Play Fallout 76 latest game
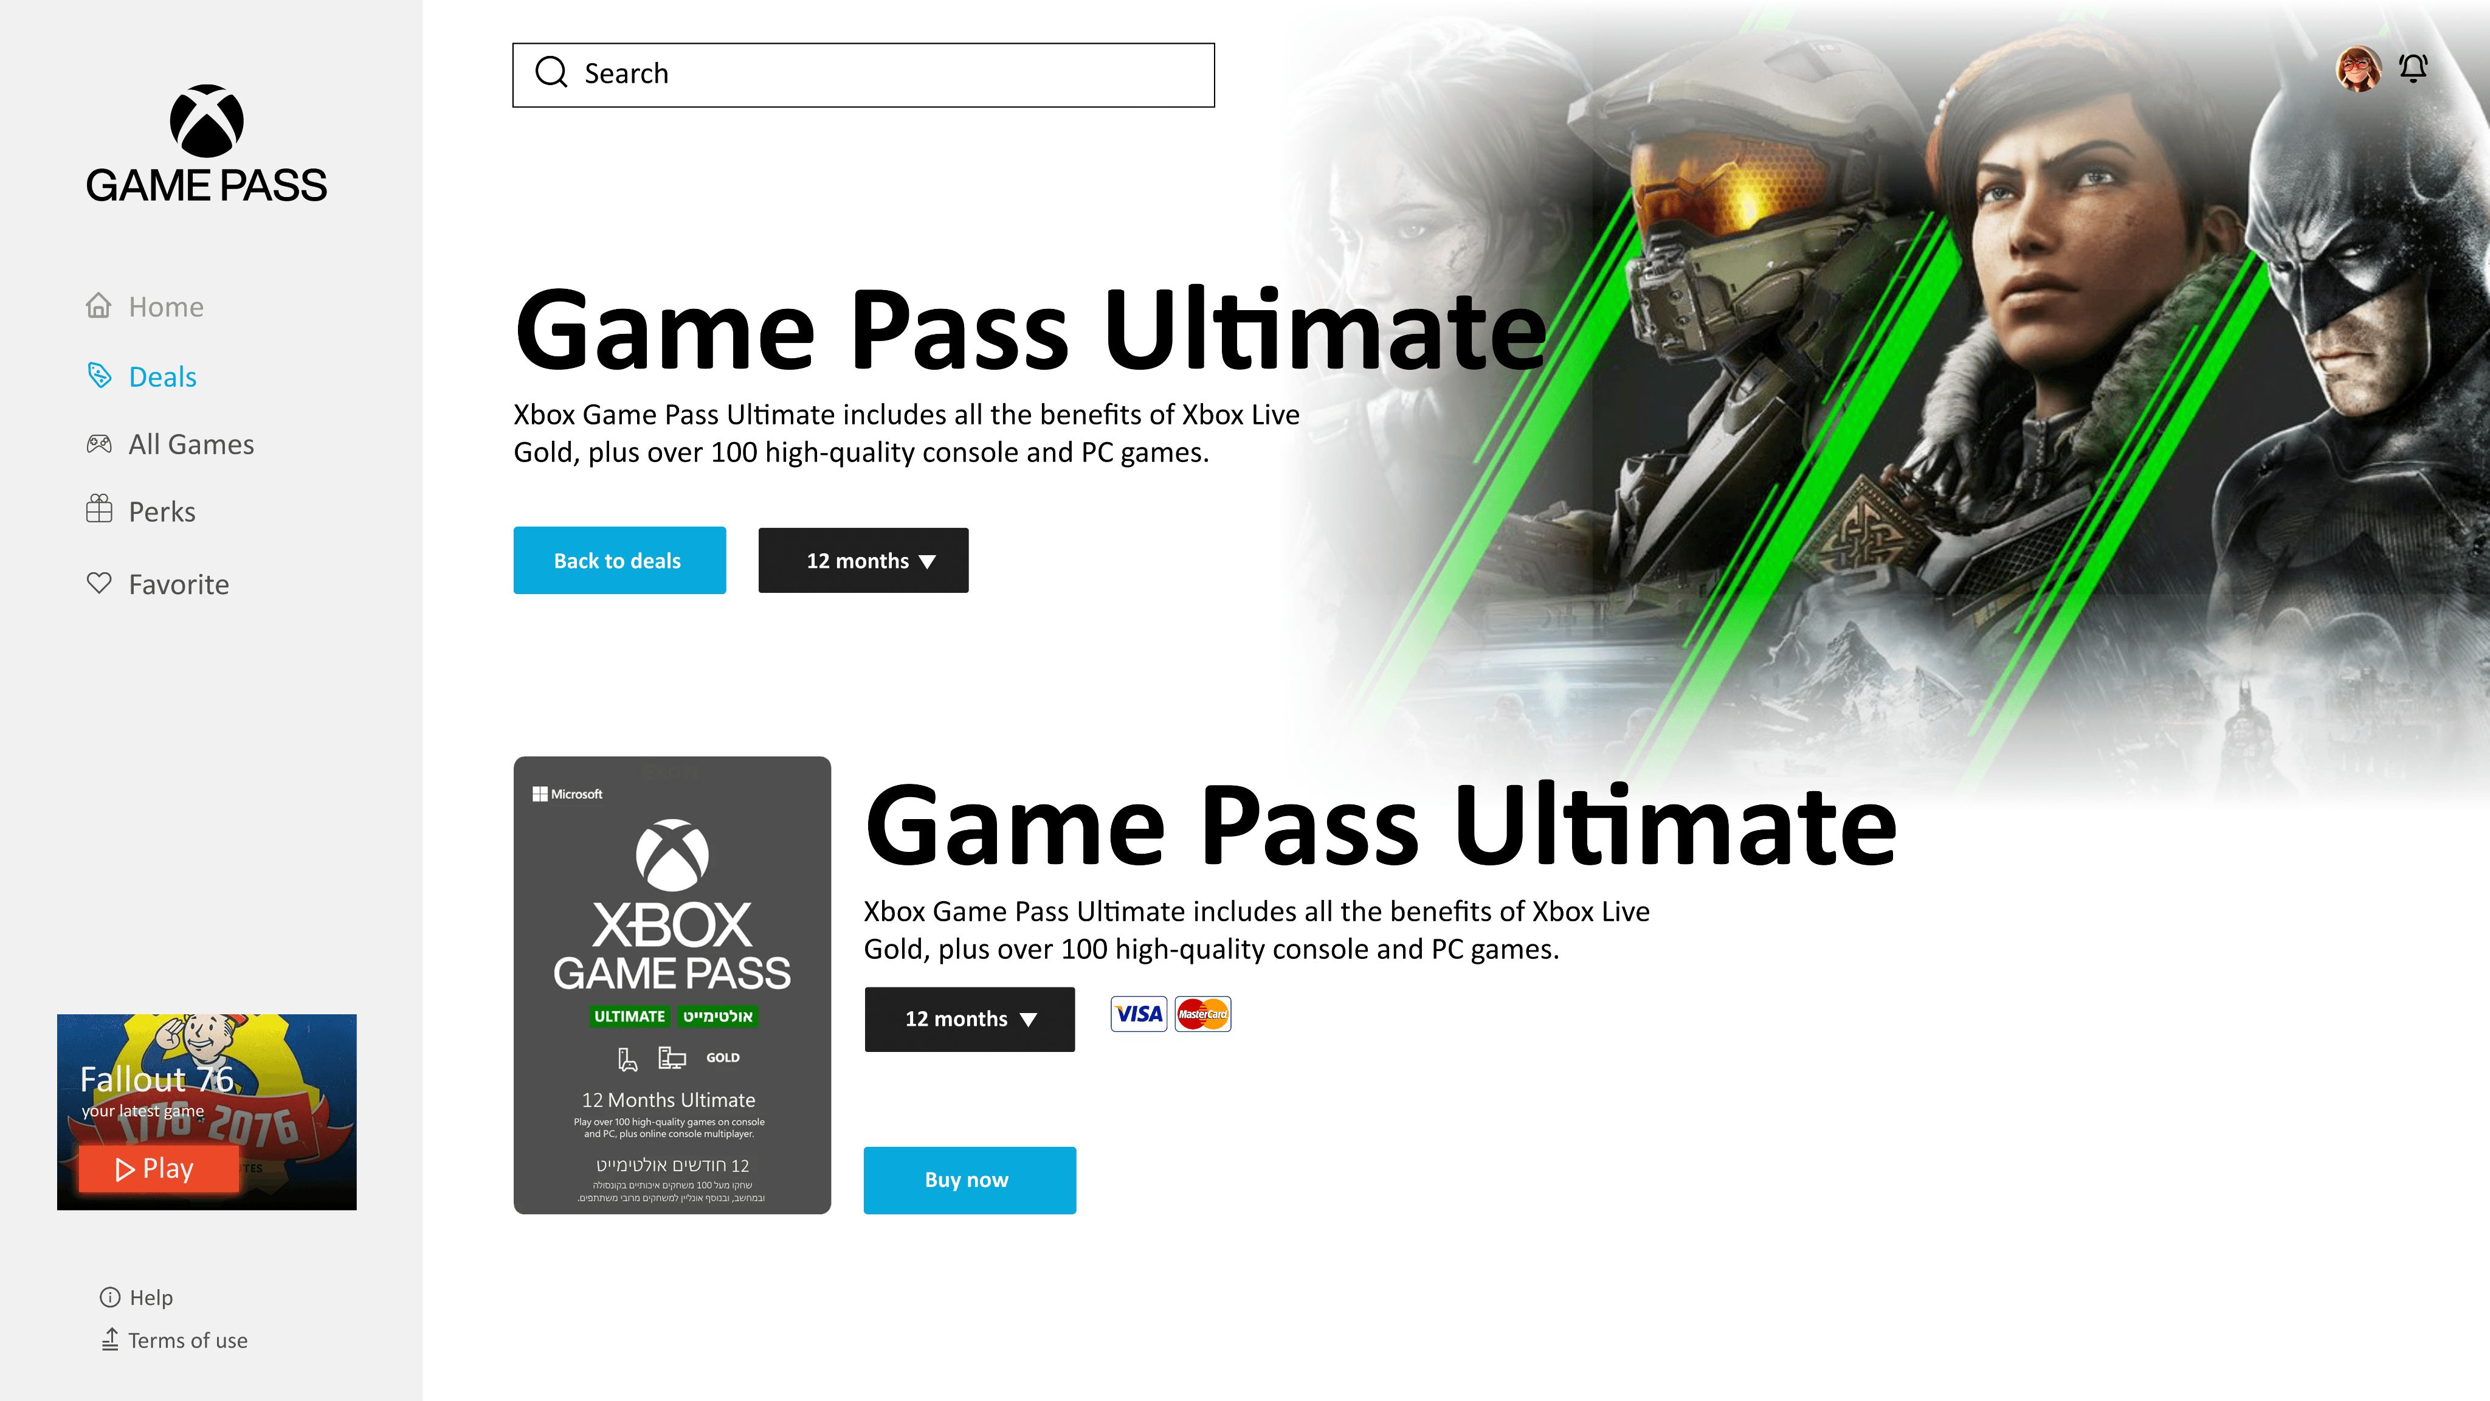The image size is (2490, 1401). tap(159, 1169)
